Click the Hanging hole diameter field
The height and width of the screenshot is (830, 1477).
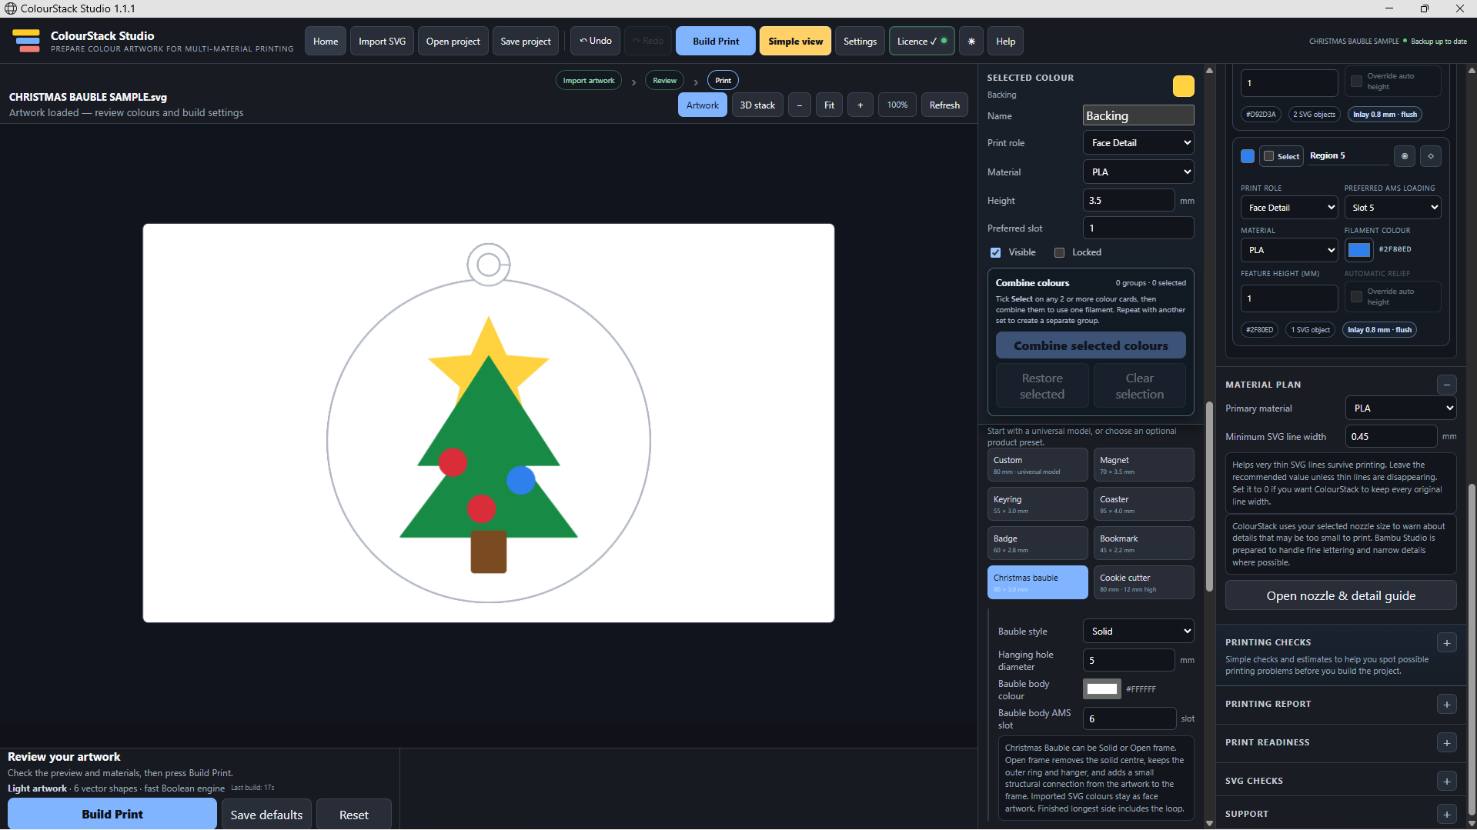(x=1129, y=661)
